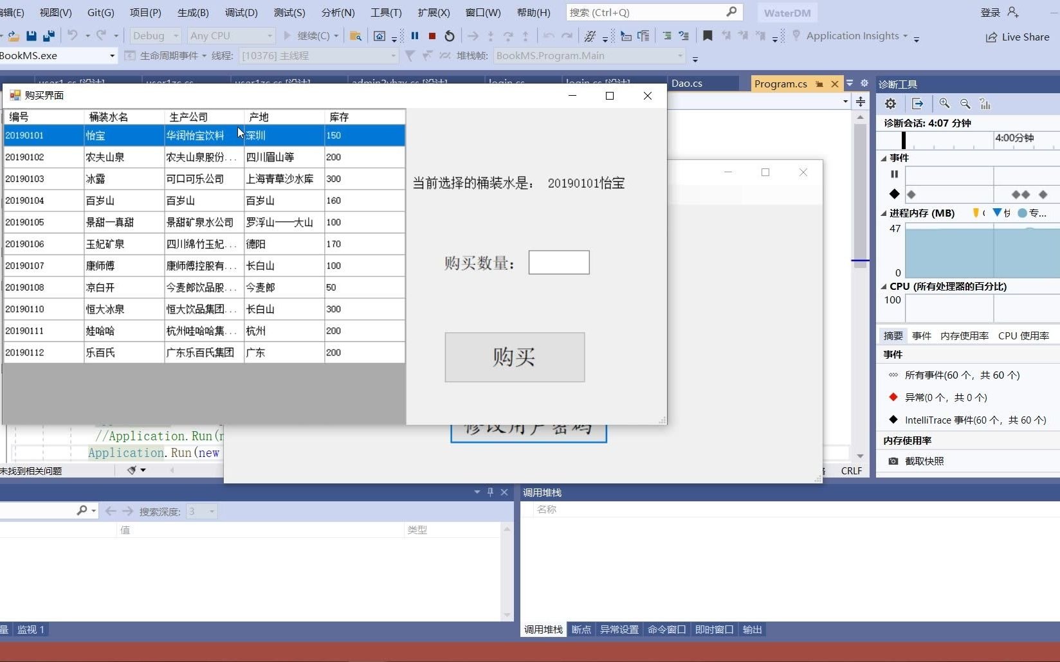
Task: Click the pause events icon in 事件 track
Action: point(894,174)
